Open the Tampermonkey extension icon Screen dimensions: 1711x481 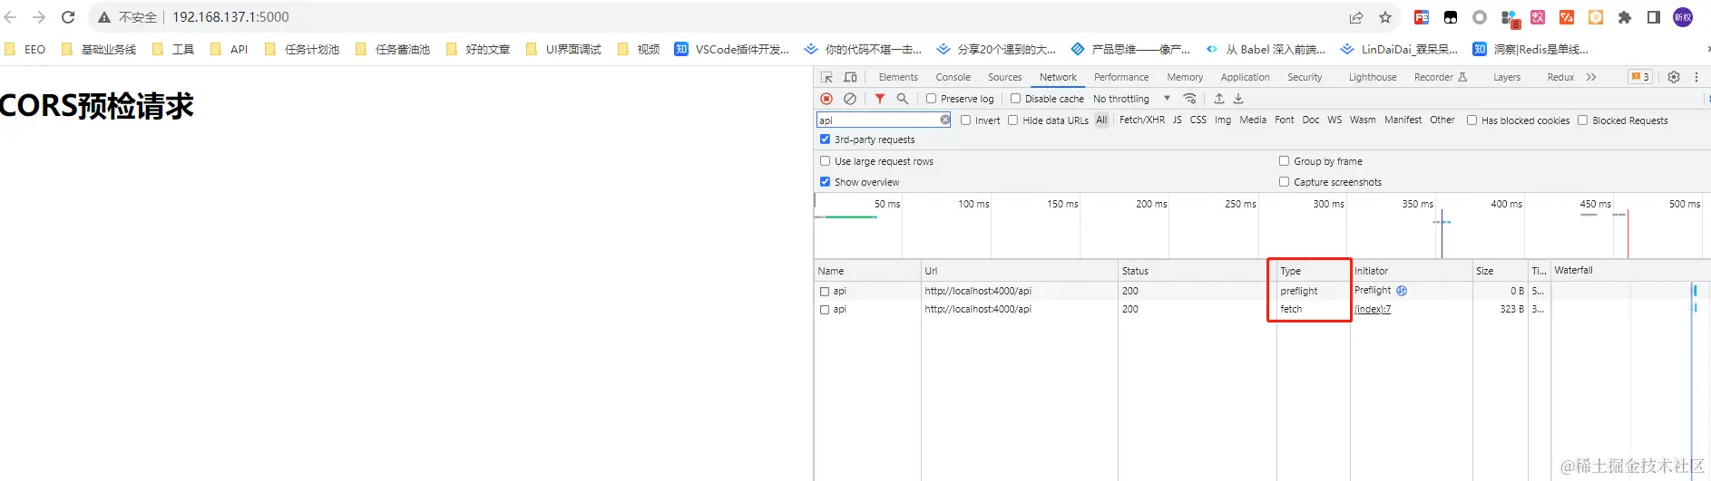coord(1451,17)
